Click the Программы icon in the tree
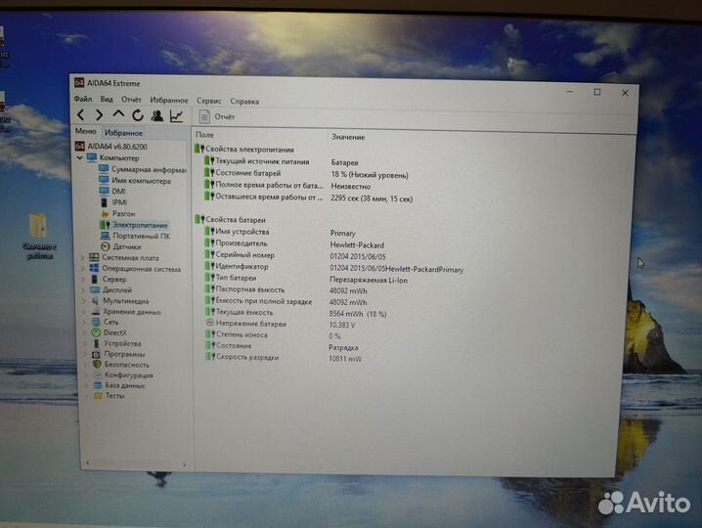 pos(96,354)
